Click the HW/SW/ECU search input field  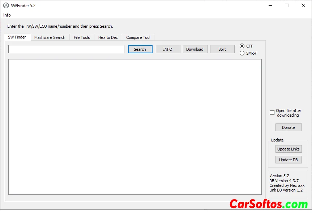click(x=66, y=49)
